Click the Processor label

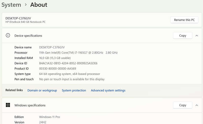(21, 52)
